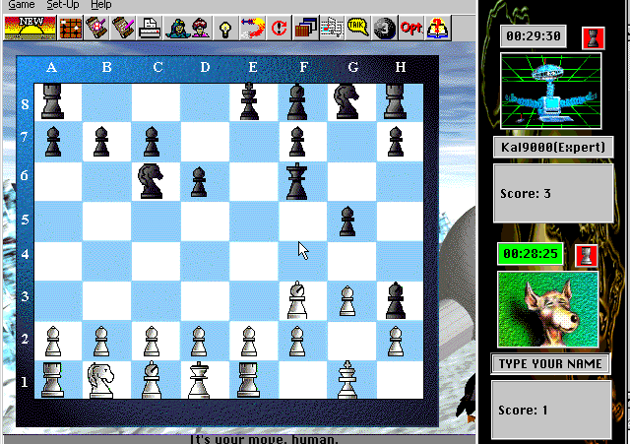Open the help book icon
The width and height of the screenshot is (630, 444).
click(x=436, y=27)
